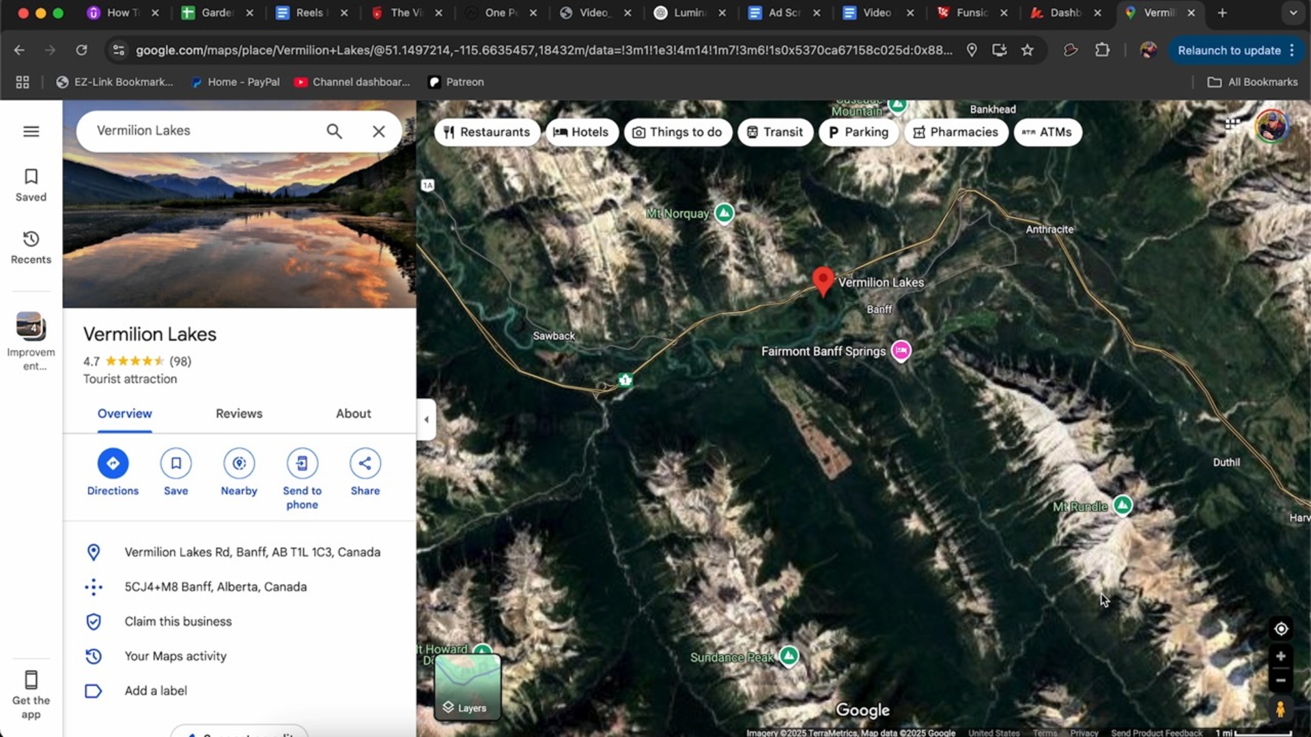Click the Street View pegman icon
The width and height of the screenshot is (1311, 737).
[1281, 710]
